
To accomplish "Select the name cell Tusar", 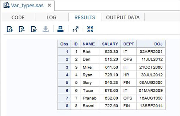I will point(89,91).
